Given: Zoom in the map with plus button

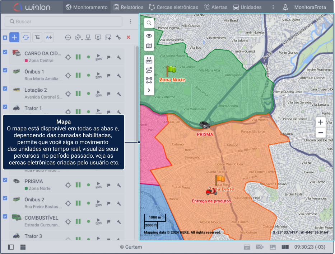Looking at the screenshot, I should point(321,122).
